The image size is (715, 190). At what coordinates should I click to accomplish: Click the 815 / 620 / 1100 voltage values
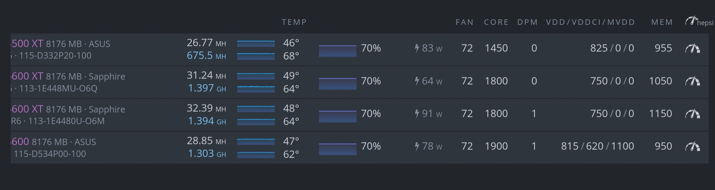(x=597, y=146)
